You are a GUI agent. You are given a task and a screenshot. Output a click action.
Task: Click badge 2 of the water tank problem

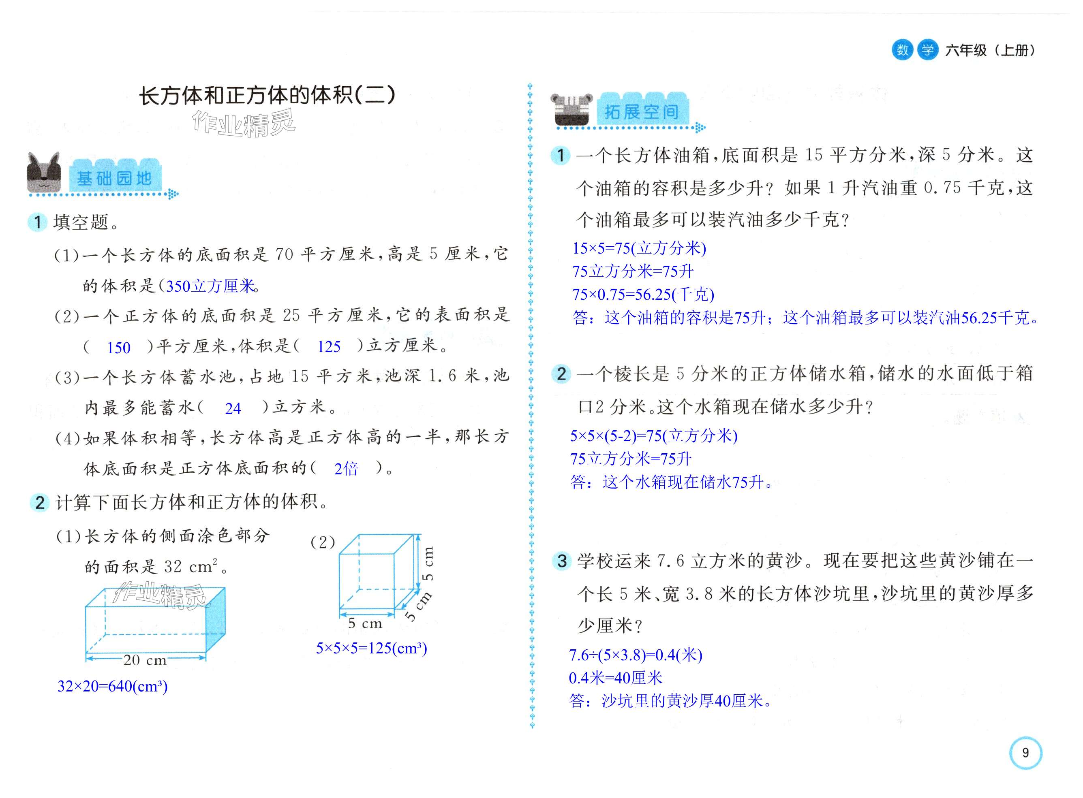561,374
